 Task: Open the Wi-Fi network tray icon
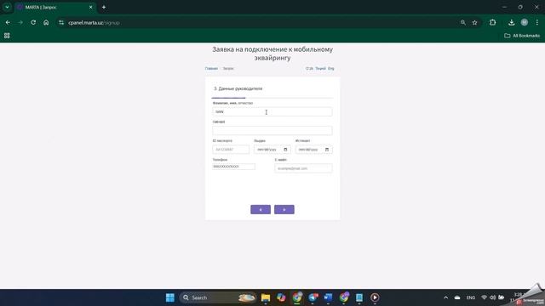pos(484,297)
